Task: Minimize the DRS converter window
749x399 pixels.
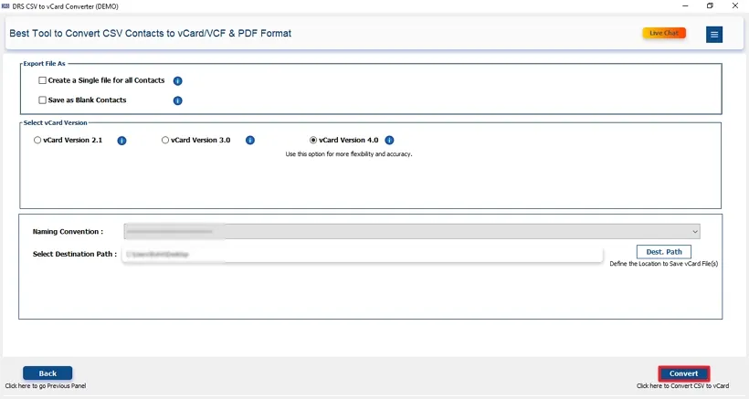Action: pyautogui.click(x=685, y=5)
